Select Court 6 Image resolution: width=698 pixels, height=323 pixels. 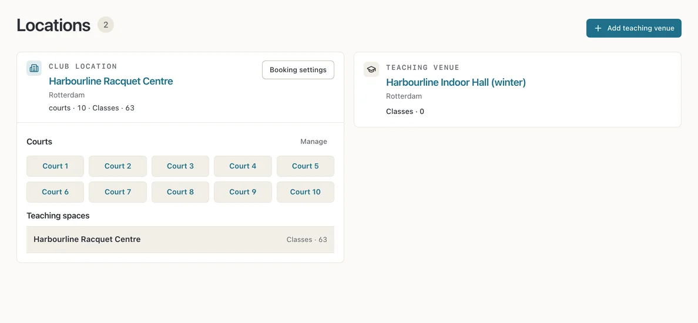click(x=55, y=192)
